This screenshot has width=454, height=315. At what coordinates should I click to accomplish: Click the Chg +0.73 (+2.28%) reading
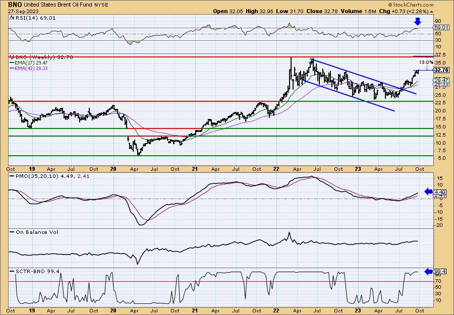pos(404,11)
